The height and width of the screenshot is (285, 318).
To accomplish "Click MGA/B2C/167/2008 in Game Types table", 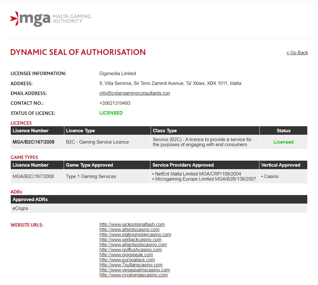I will tap(33, 176).
